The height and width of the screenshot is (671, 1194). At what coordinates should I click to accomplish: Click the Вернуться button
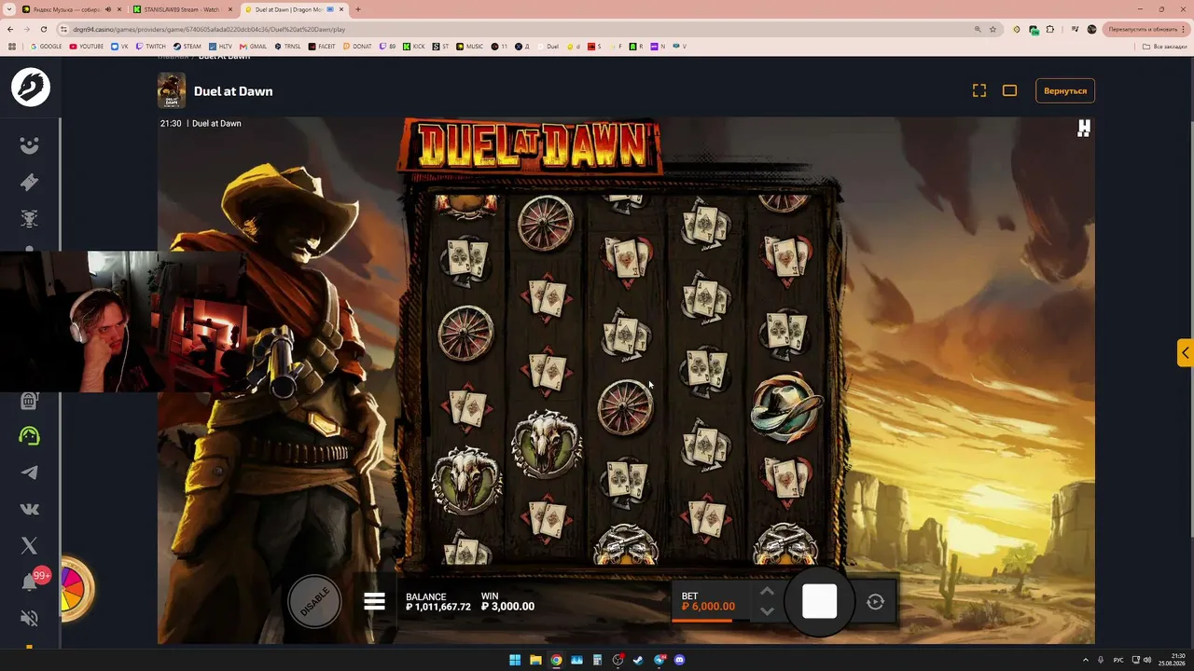pyautogui.click(x=1065, y=90)
